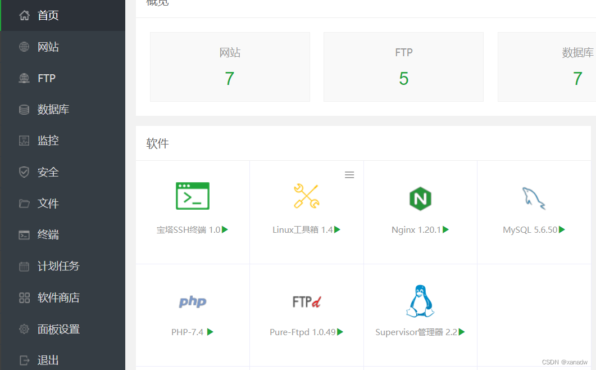Click the green play arrow beside Nginx 1.20.1
Image resolution: width=596 pixels, height=370 pixels.
pos(446,229)
